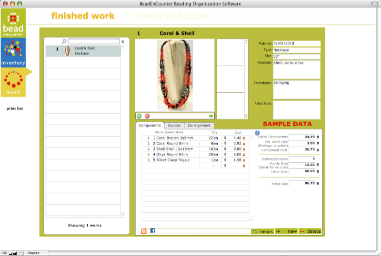The width and height of the screenshot is (381, 256).
Task: Select component line Shell Shell 12x18mm
Action: (x=173, y=149)
